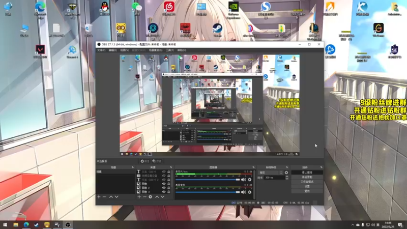Toggle visibility of the 文本 (GDI+) 2 source
Viewport: 407px width, 229px height.
164,180
